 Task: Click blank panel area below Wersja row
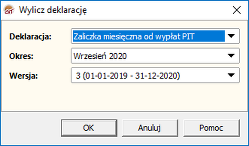tap(124, 97)
